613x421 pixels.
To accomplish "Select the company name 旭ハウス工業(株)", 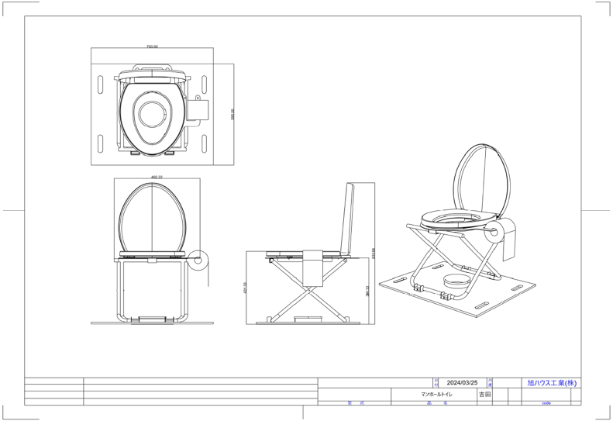I will click(x=552, y=383).
